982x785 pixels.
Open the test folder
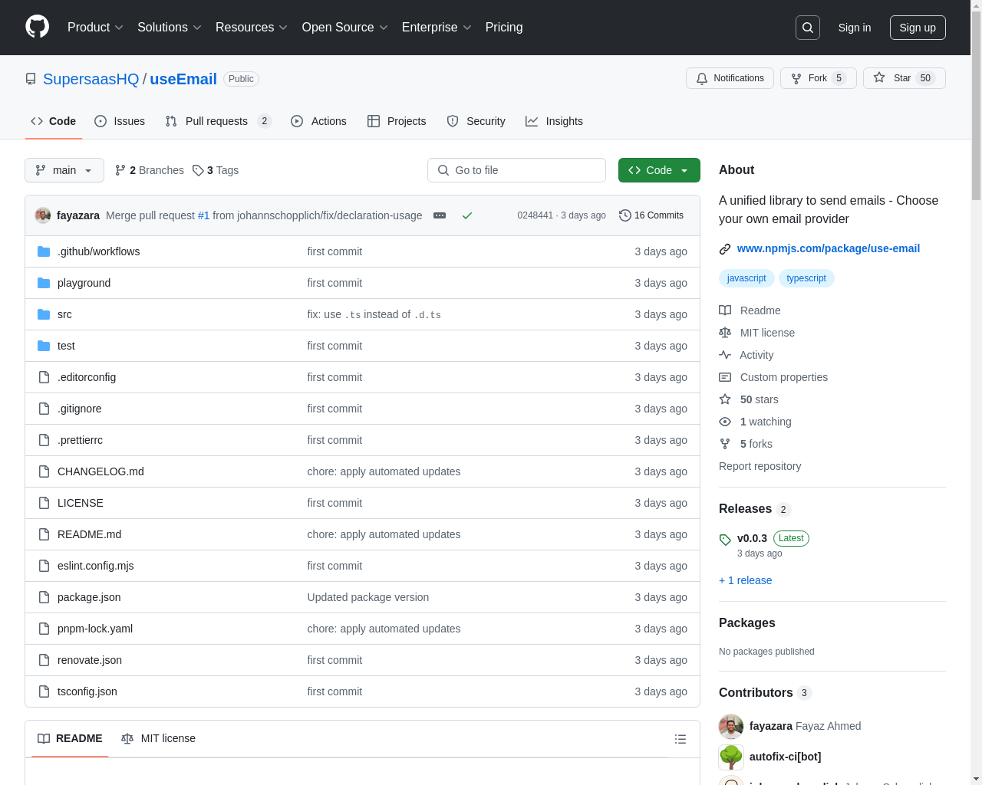point(66,346)
